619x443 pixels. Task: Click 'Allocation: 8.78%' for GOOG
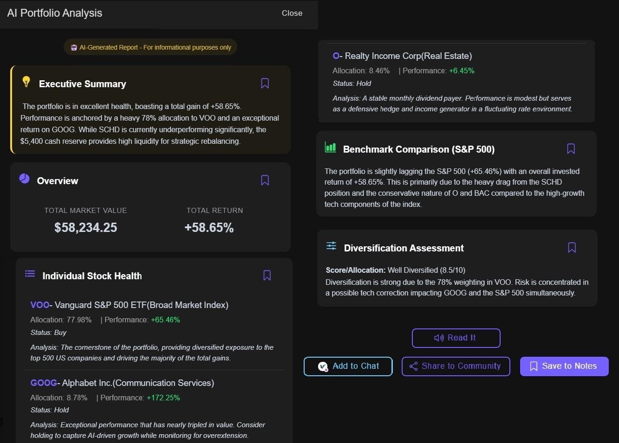(x=59, y=398)
